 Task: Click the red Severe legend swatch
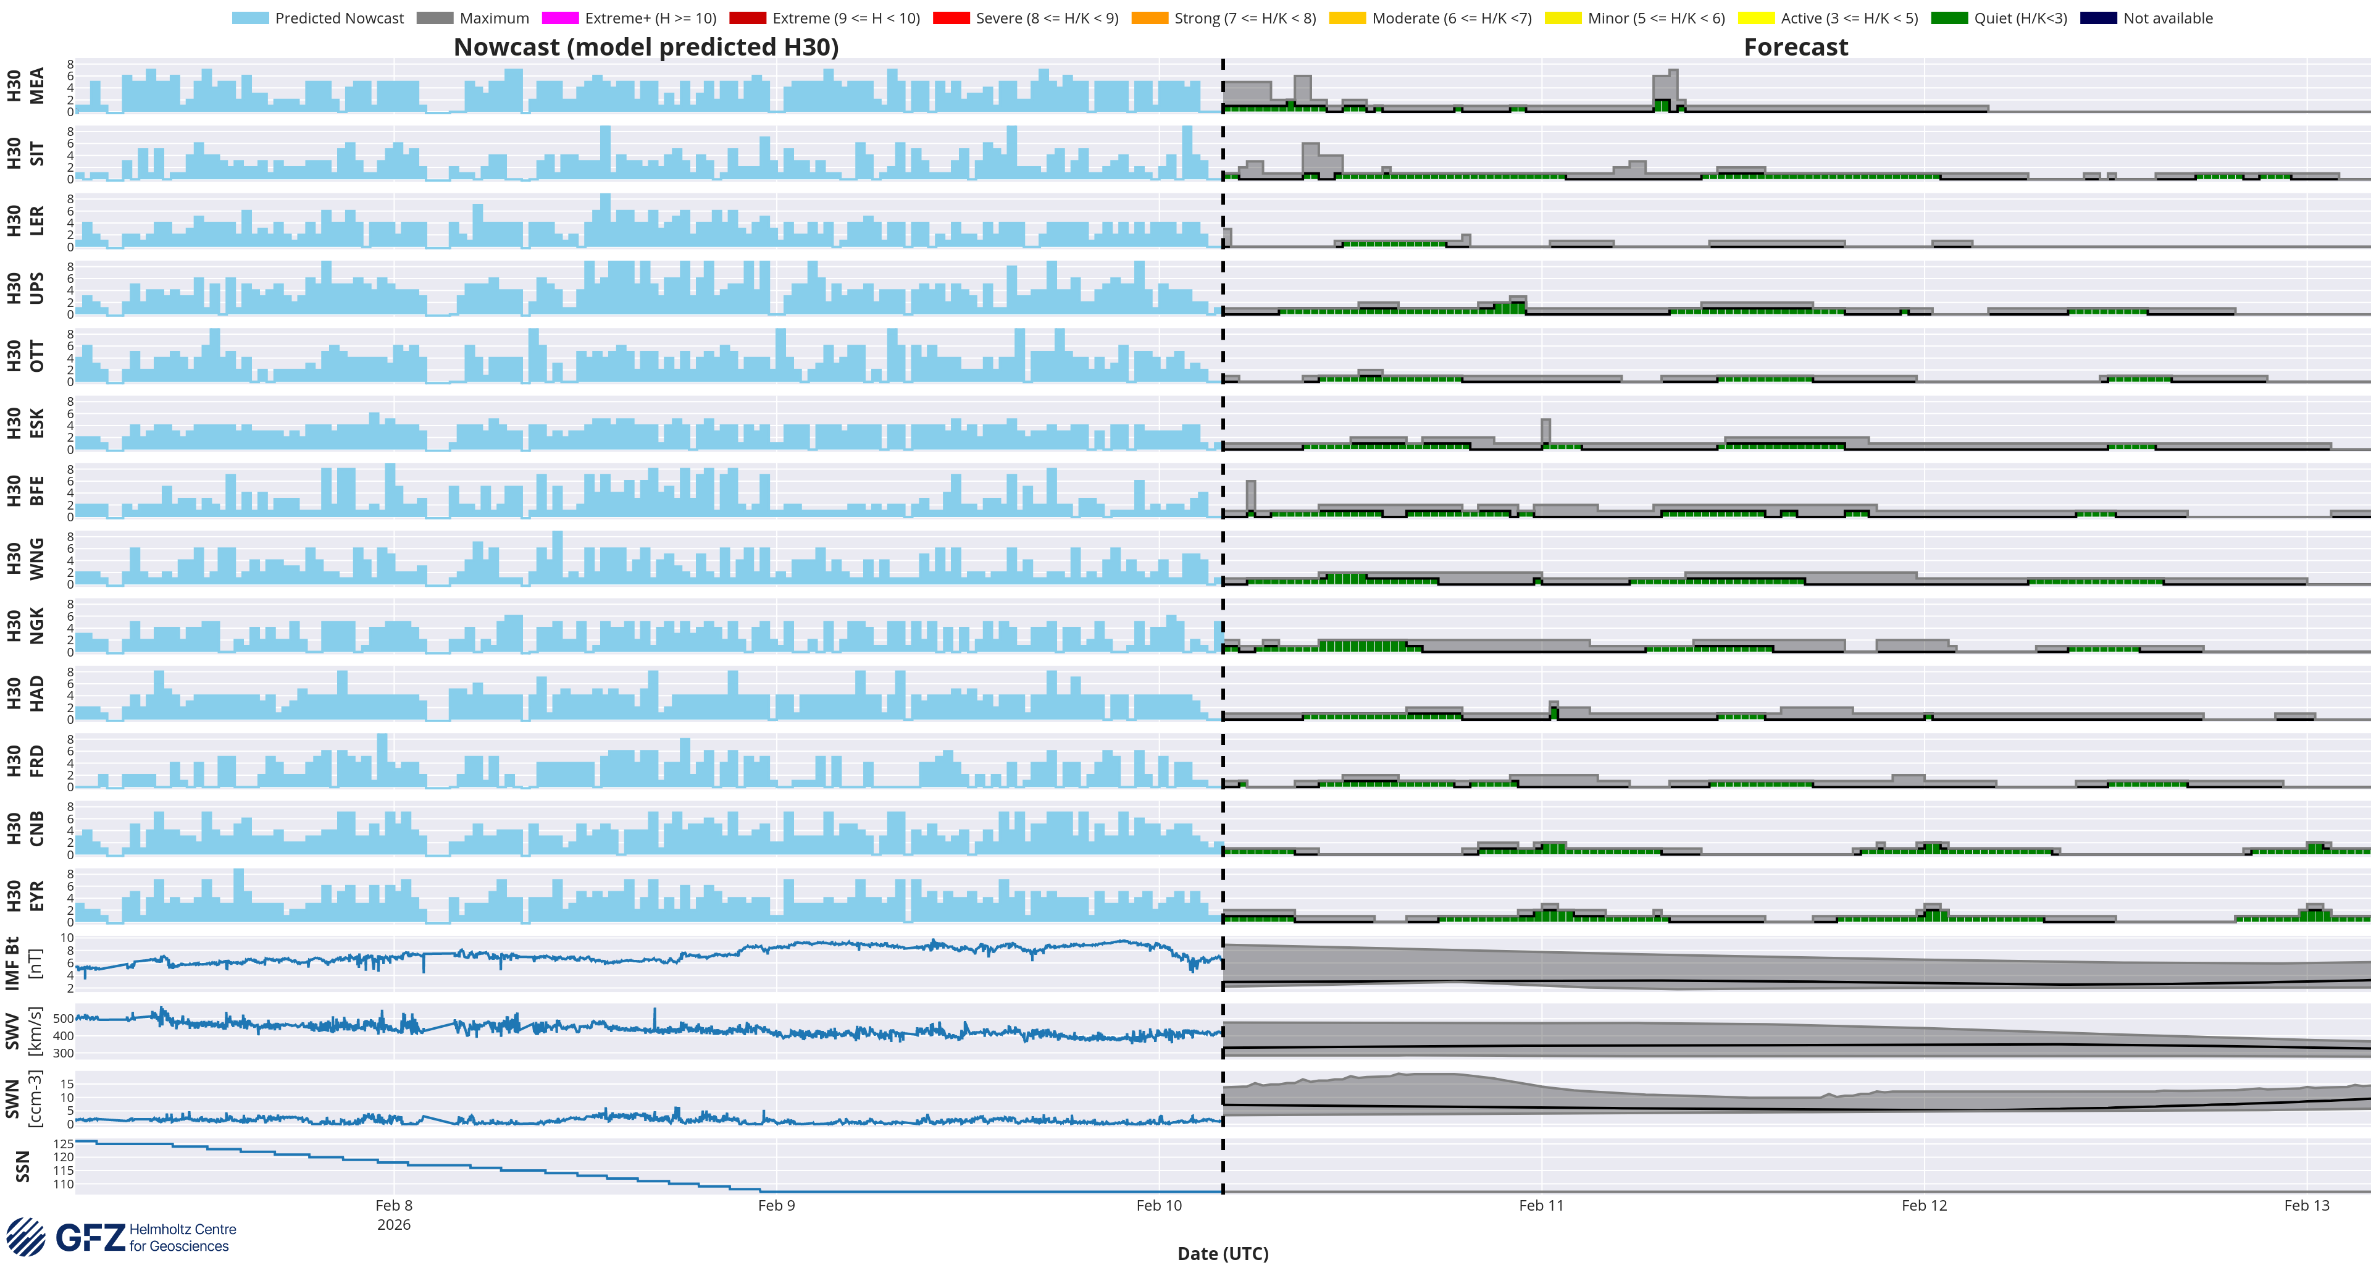(951, 19)
